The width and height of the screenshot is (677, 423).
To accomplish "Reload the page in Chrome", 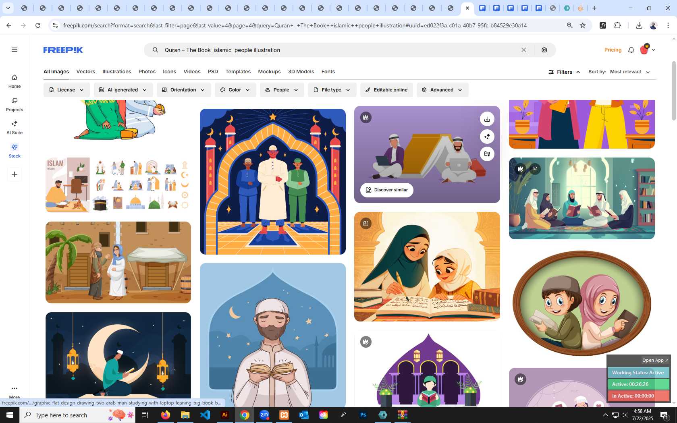I will point(38,25).
